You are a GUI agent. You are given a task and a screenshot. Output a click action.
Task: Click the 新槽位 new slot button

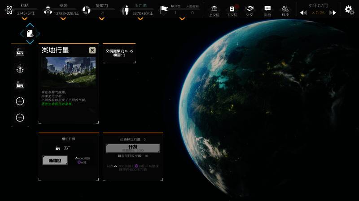[x=55, y=160]
